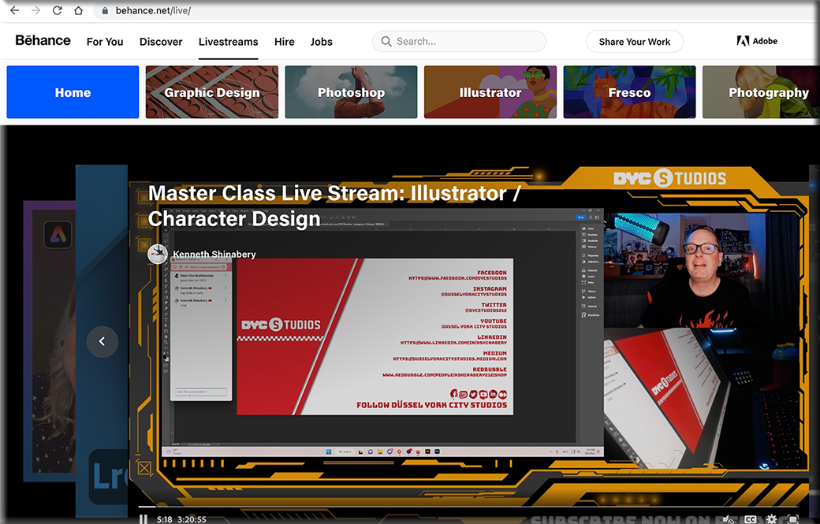Viewport: 820px width, 524px height.
Task: Open Master Class Live Stream title
Action: [x=334, y=206]
